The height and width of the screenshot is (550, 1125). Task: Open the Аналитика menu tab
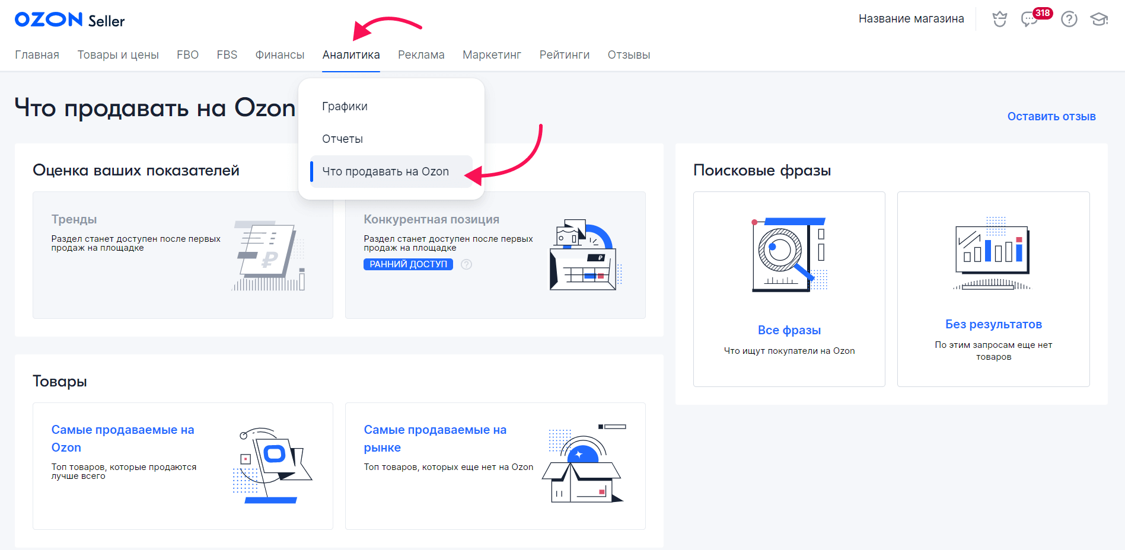(351, 55)
